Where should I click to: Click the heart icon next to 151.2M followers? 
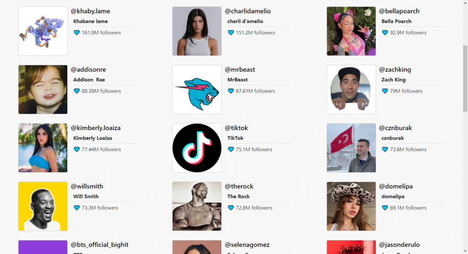coord(231,32)
